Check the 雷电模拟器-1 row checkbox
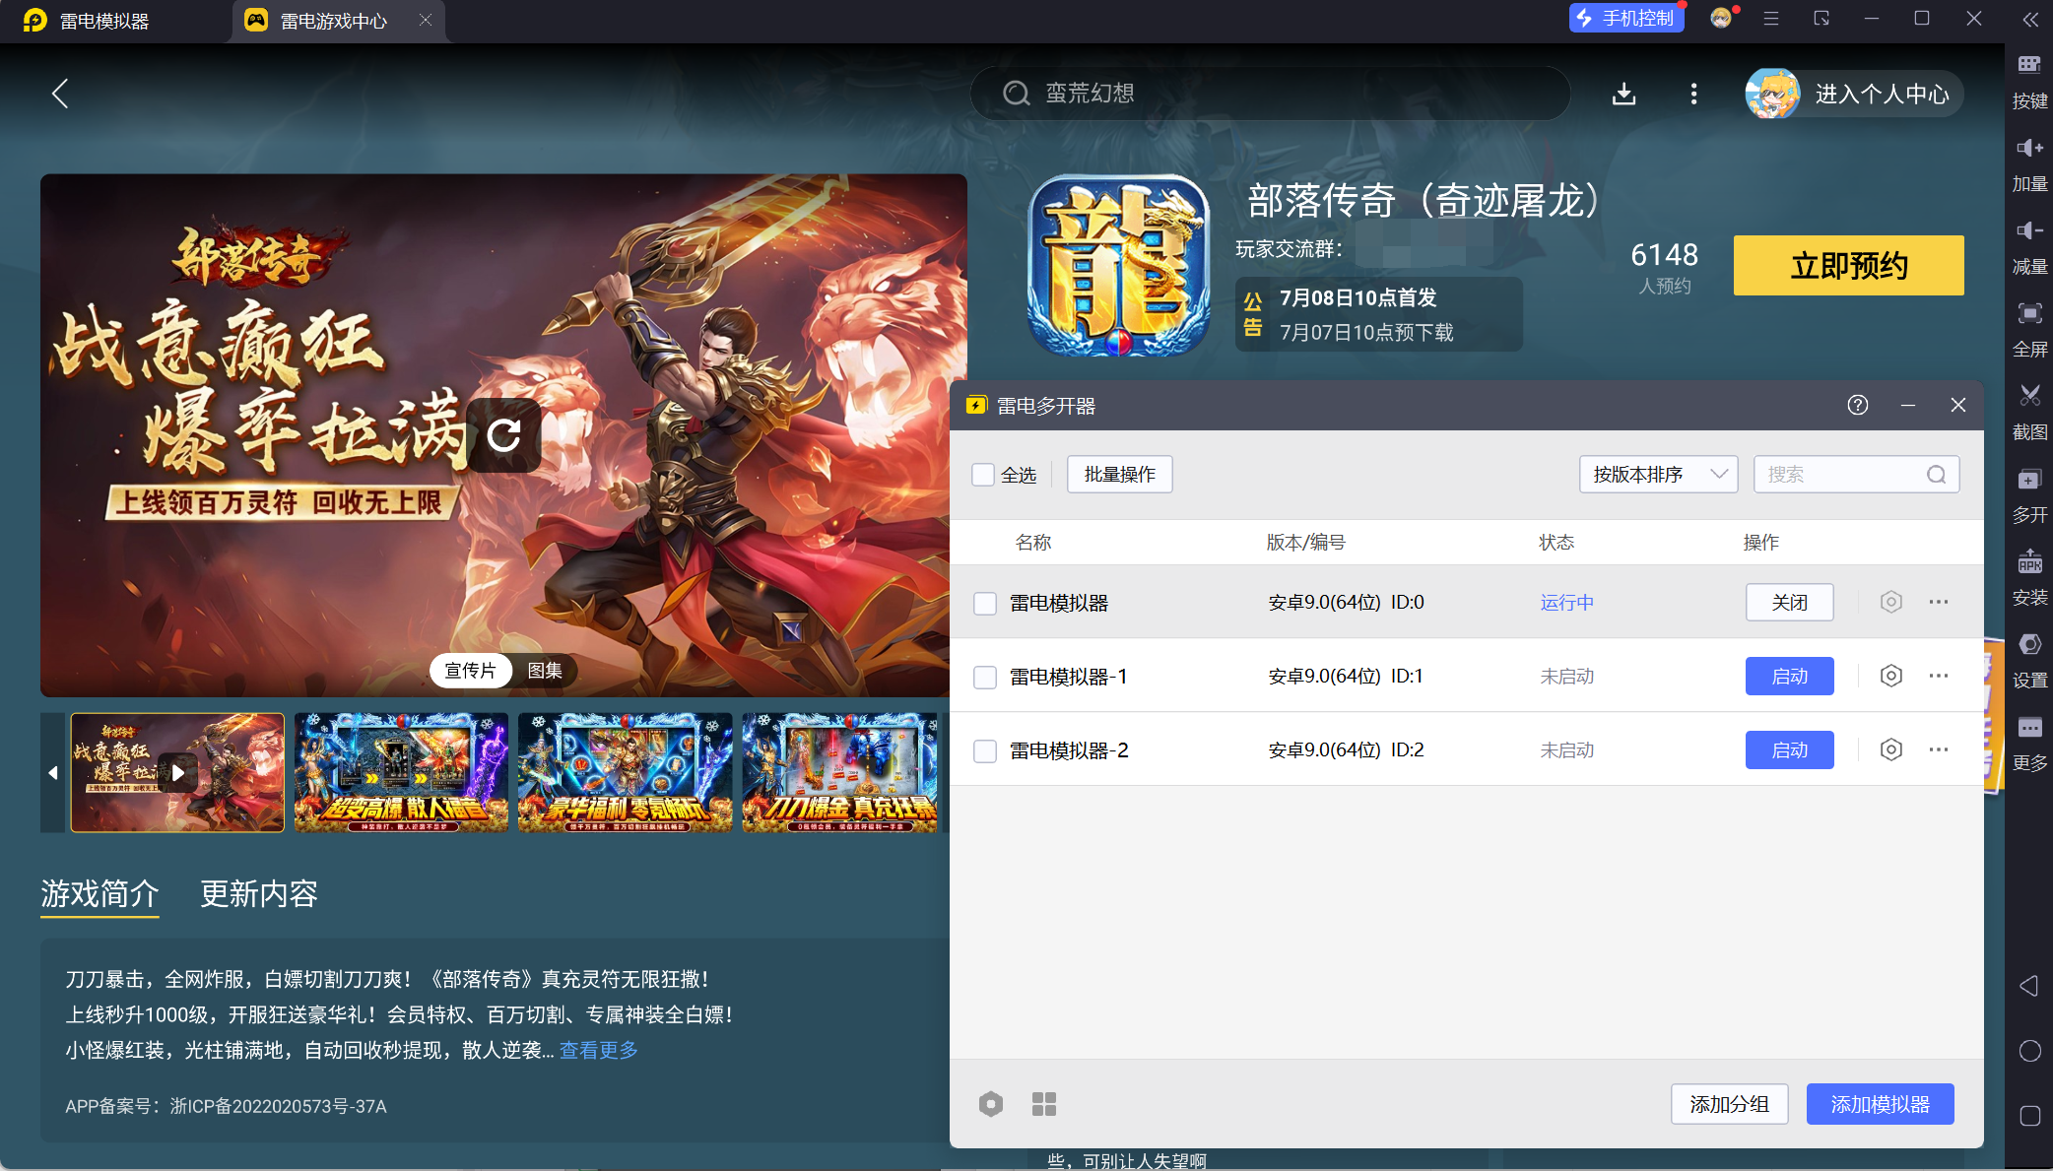Screen dimensions: 2053x1171 (984, 677)
